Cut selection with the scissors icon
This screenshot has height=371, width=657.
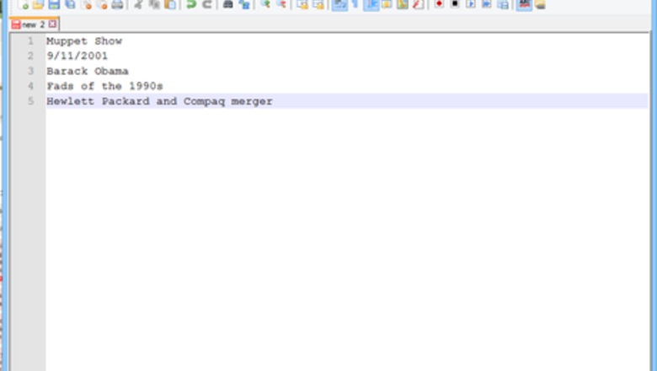(x=139, y=4)
